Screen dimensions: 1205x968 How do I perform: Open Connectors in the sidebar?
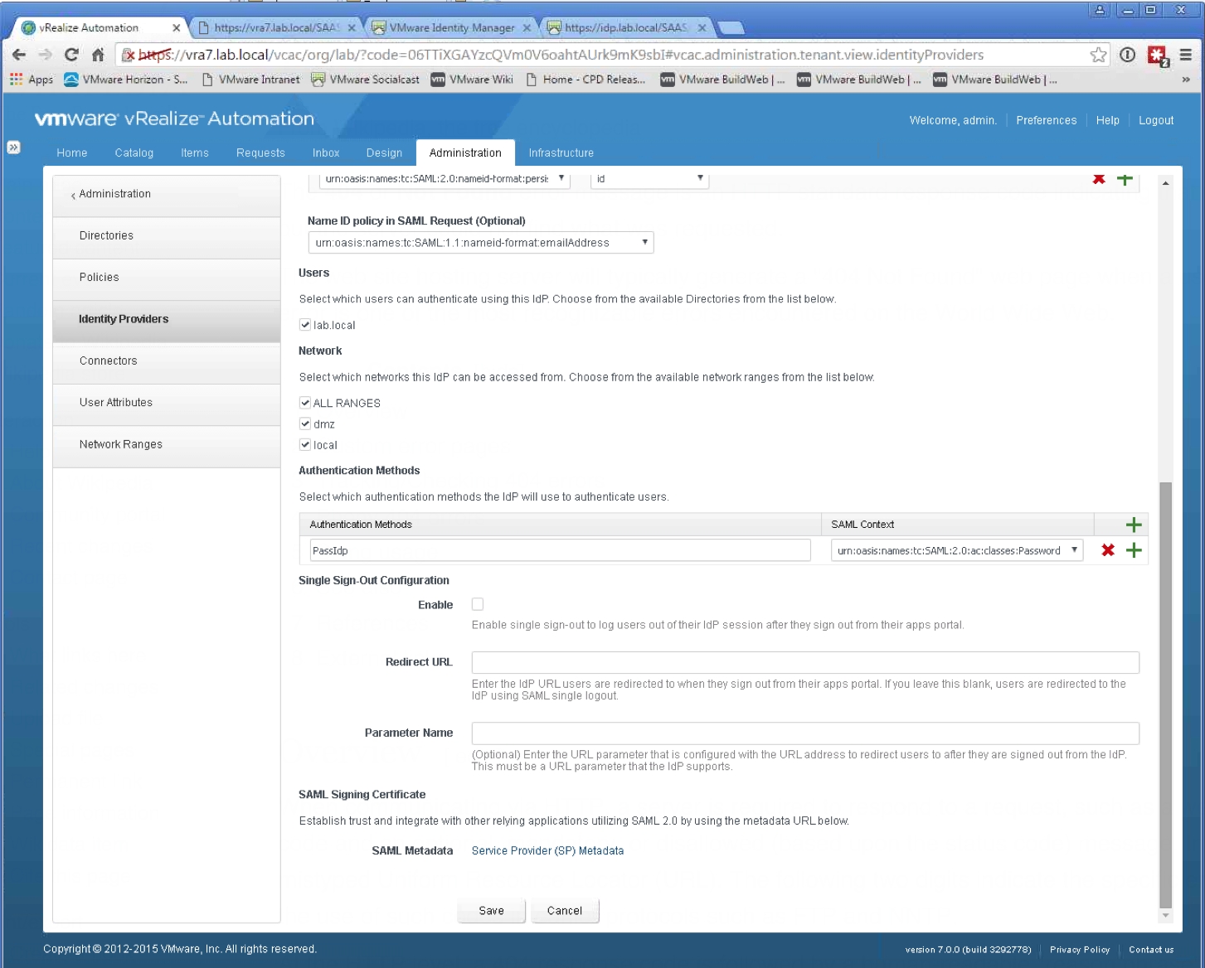click(x=167, y=361)
